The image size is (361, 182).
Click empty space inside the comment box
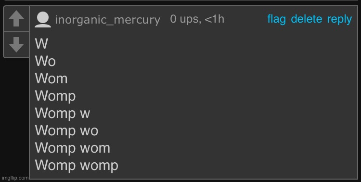click(x=230, y=104)
